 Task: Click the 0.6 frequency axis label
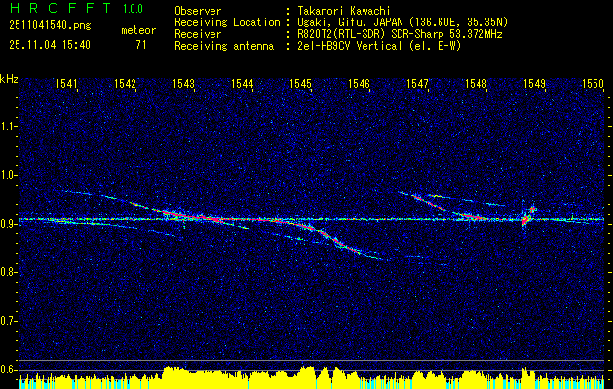point(9,370)
